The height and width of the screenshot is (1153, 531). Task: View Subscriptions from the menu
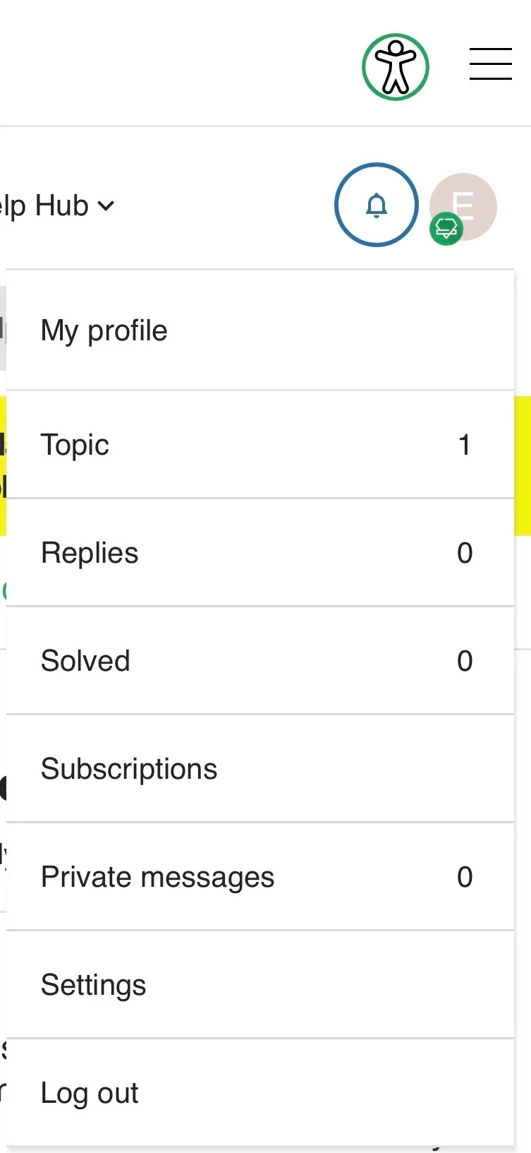click(129, 769)
